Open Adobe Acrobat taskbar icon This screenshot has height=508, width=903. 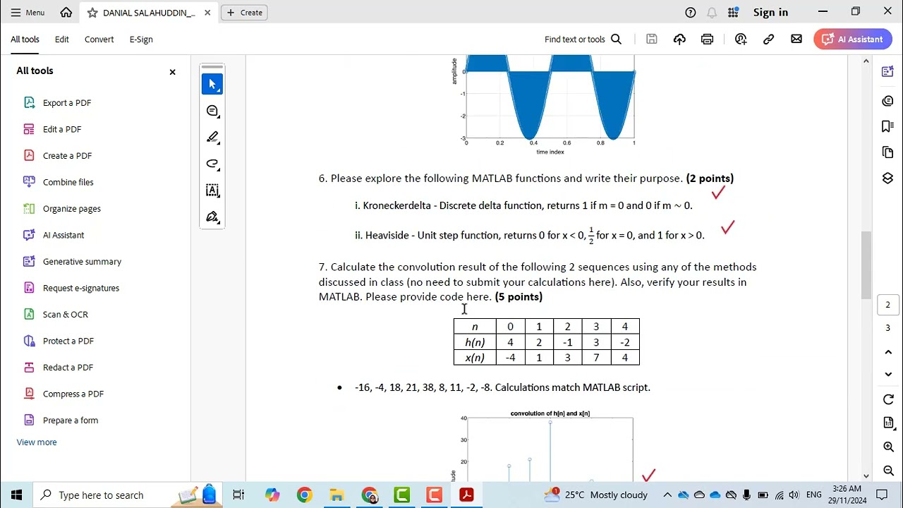point(466,495)
